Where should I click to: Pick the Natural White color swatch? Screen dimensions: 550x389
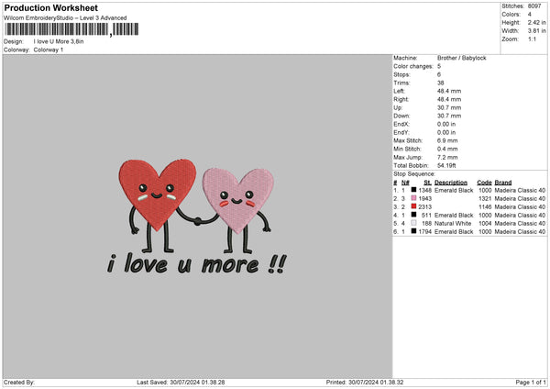tap(414, 224)
